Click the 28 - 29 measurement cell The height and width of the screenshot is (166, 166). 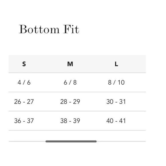point(70,102)
